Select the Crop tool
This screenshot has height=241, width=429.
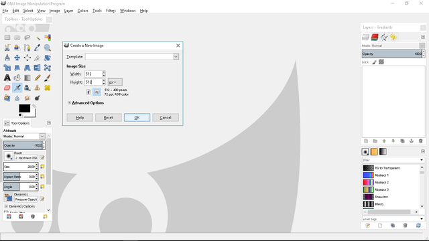tap(38, 58)
